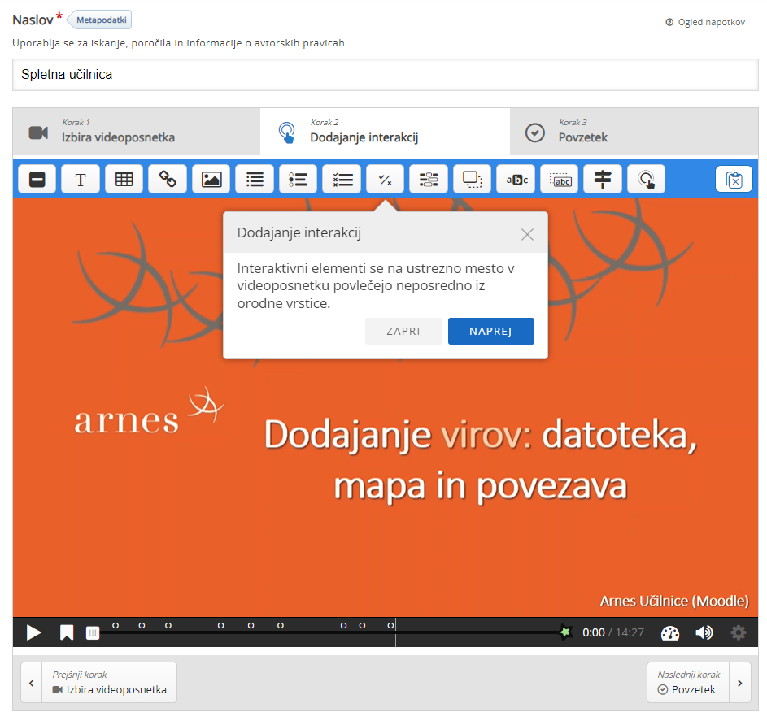Screen dimensions: 767x721
Task: Switch to the Izbira videoposnetka tab
Action: (x=136, y=132)
